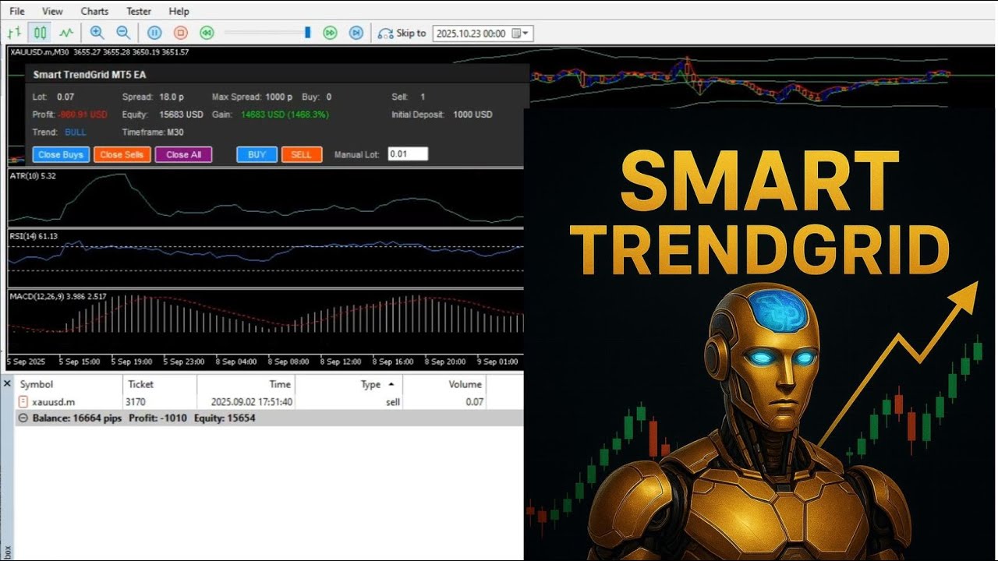Image resolution: width=998 pixels, height=561 pixels.
Task: Speed up the test with fast-forward icon
Action: [330, 33]
